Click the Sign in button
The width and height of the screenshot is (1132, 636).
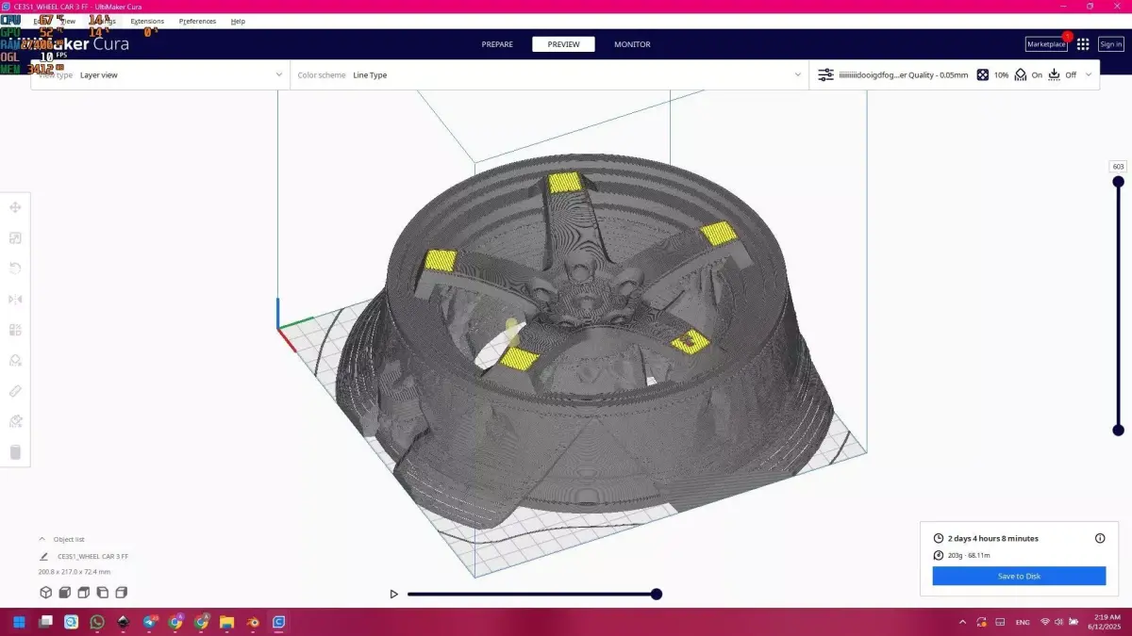click(x=1111, y=44)
